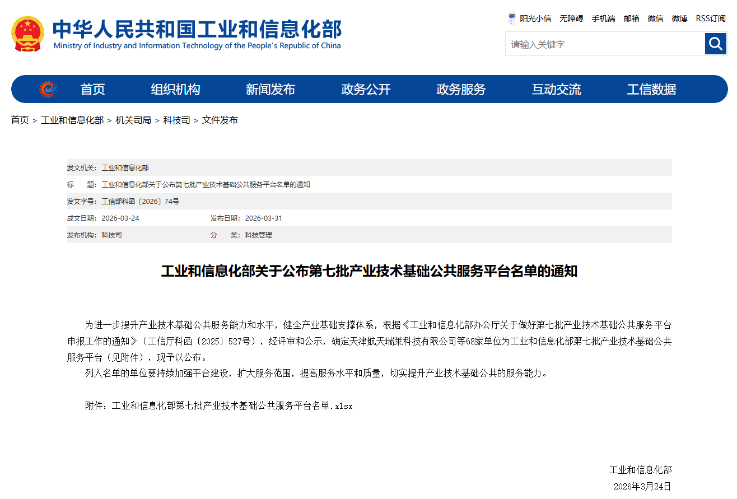The width and height of the screenshot is (737, 499).
Task: Click the magnifier search button
Action: [715, 44]
